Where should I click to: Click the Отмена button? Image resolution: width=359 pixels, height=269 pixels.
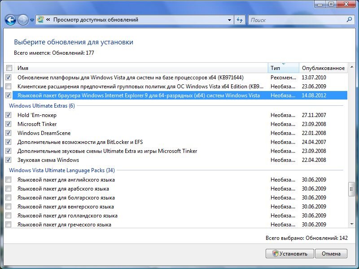coord(331,253)
